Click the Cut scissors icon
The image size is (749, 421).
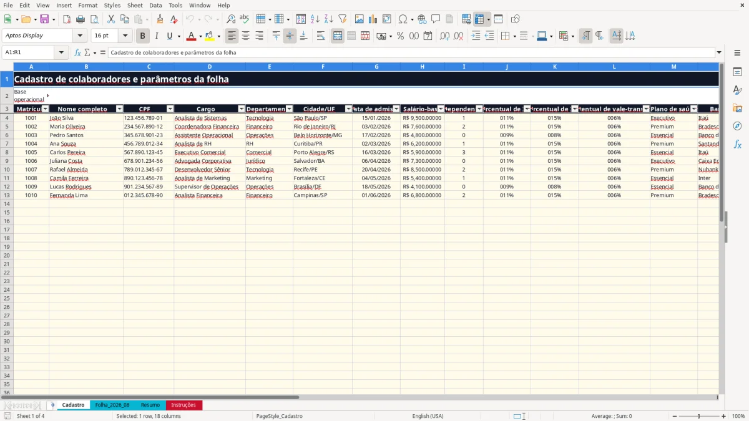(x=111, y=19)
